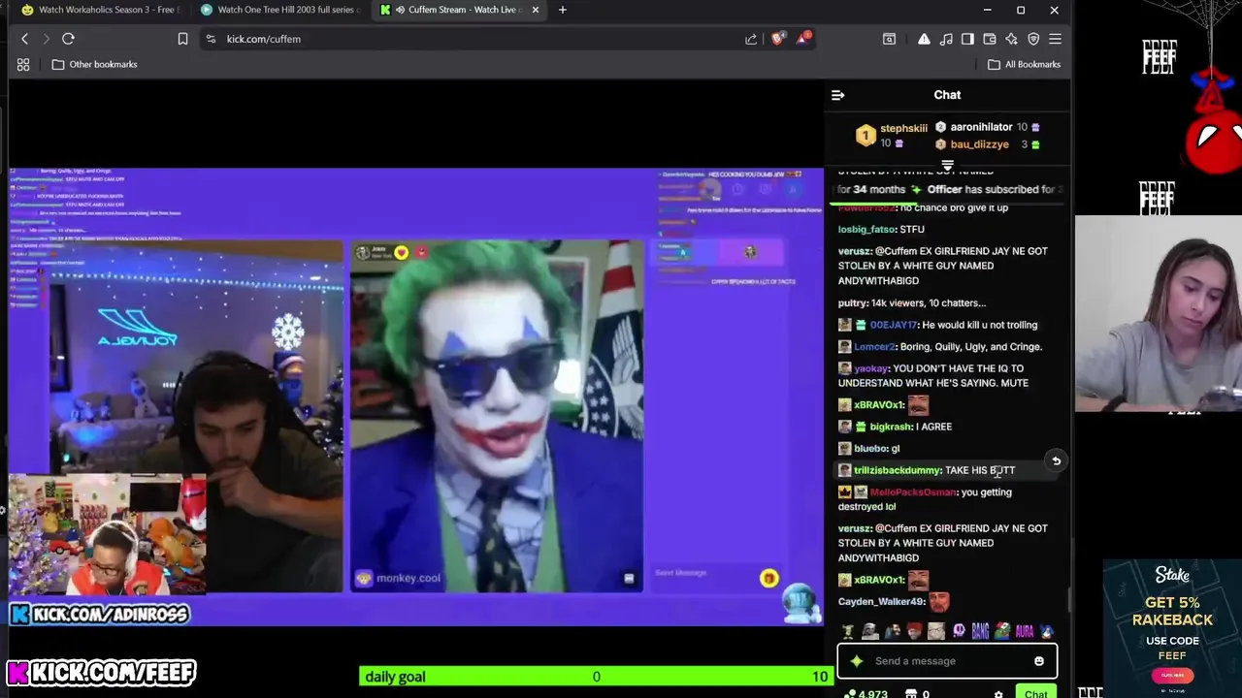
Task: Reply to trillzisbackdummy message arrow icon
Action: tap(1057, 461)
